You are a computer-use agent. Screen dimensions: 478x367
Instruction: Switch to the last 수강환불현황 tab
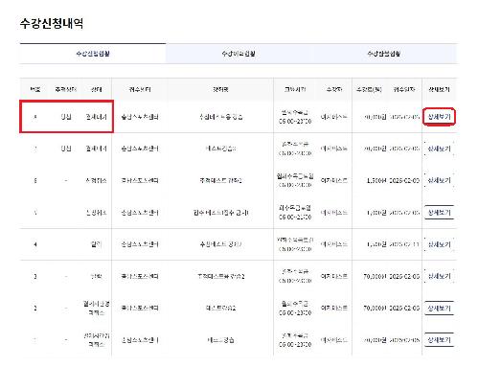tap(384, 54)
